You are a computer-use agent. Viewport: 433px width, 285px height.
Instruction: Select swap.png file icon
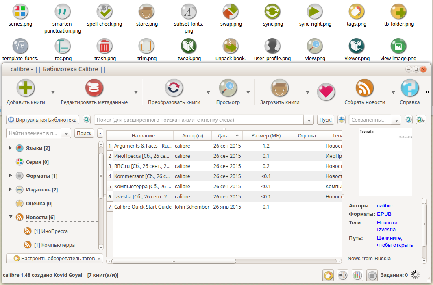(x=231, y=12)
